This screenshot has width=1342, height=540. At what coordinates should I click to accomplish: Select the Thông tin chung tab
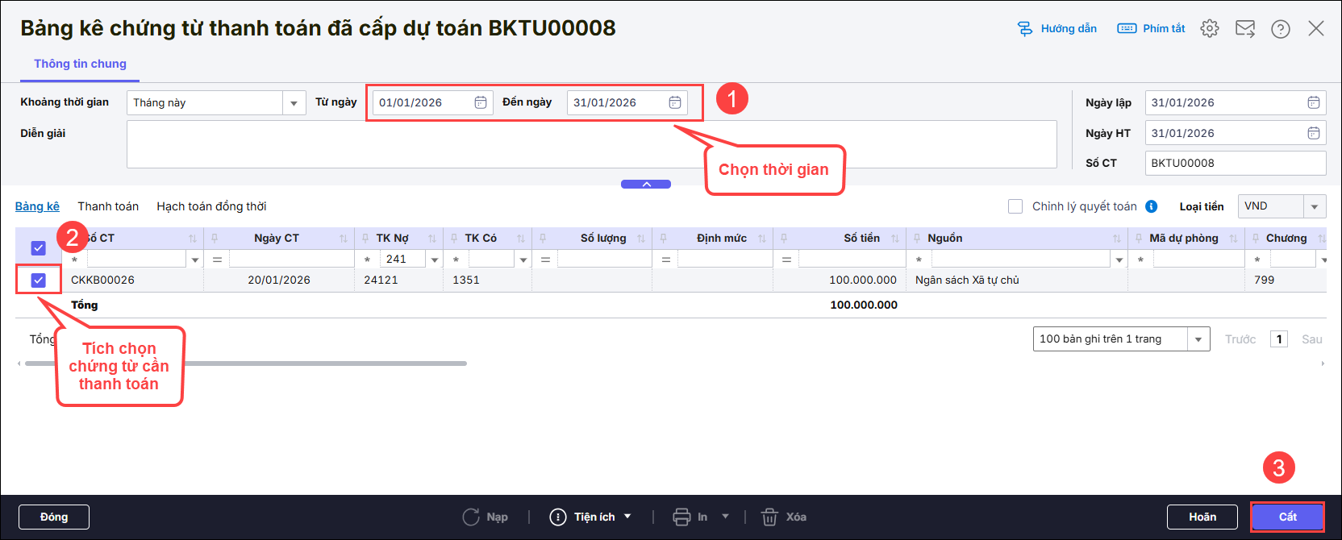(x=80, y=64)
